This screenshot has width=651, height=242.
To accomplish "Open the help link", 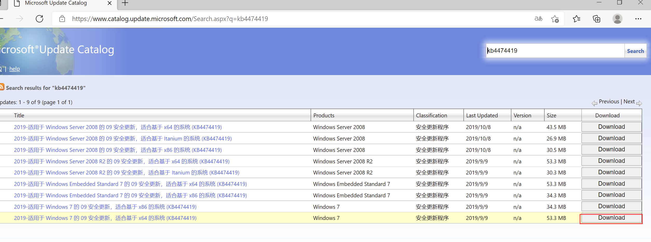I will (x=15, y=69).
